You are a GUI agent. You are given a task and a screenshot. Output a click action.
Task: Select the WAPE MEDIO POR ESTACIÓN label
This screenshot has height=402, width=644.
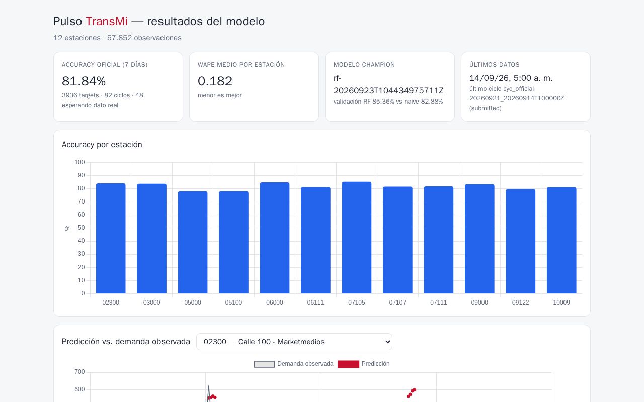[242, 65]
